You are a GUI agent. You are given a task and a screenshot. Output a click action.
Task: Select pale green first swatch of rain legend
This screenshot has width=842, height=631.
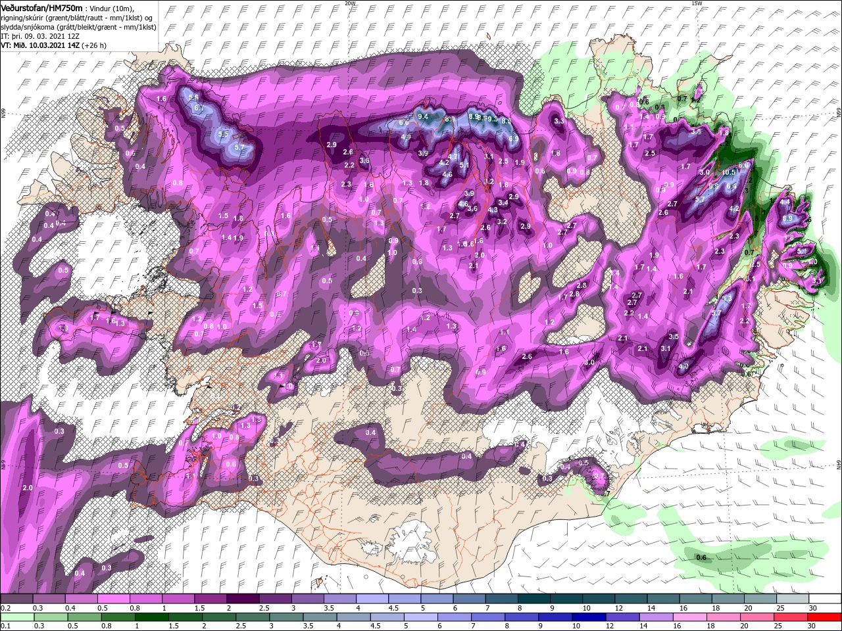[17, 617]
